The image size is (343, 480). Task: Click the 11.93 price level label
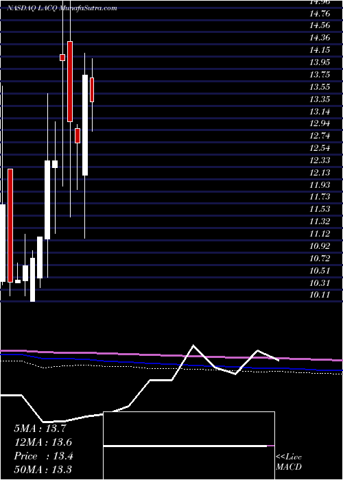[320, 185]
